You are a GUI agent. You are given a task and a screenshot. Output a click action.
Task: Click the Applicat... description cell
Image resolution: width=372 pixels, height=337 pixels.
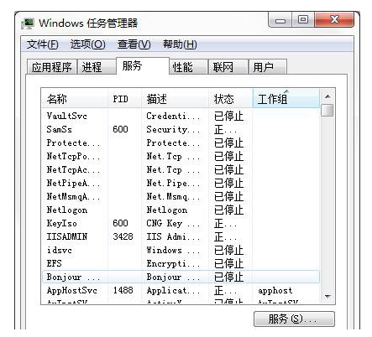173,290
